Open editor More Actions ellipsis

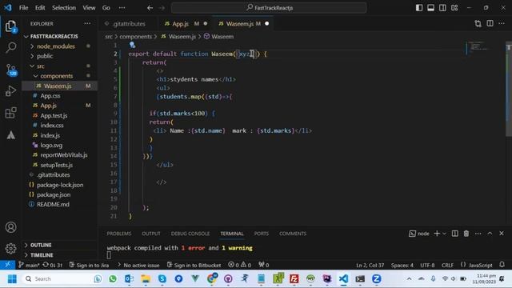(x=502, y=23)
